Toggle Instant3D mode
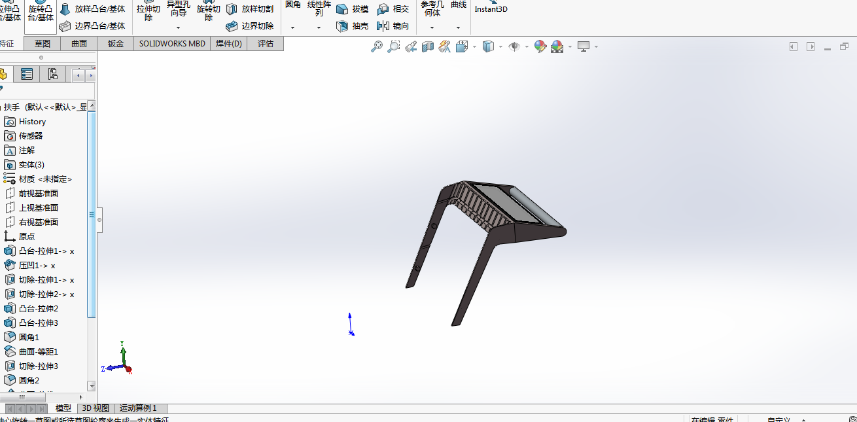The width and height of the screenshot is (857, 422). pos(491,8)
